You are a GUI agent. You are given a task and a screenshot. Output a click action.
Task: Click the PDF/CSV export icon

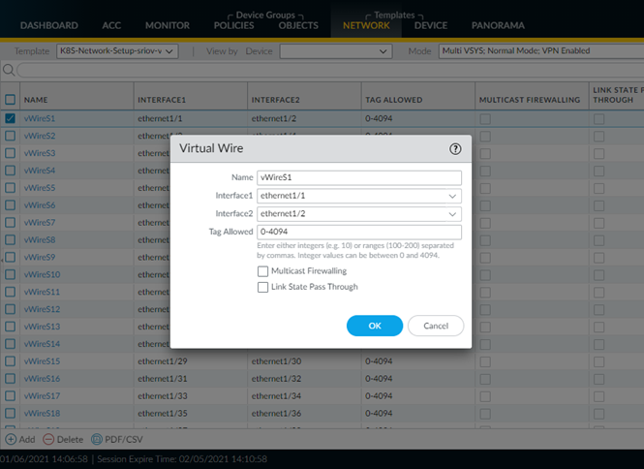tap(99, 439)
